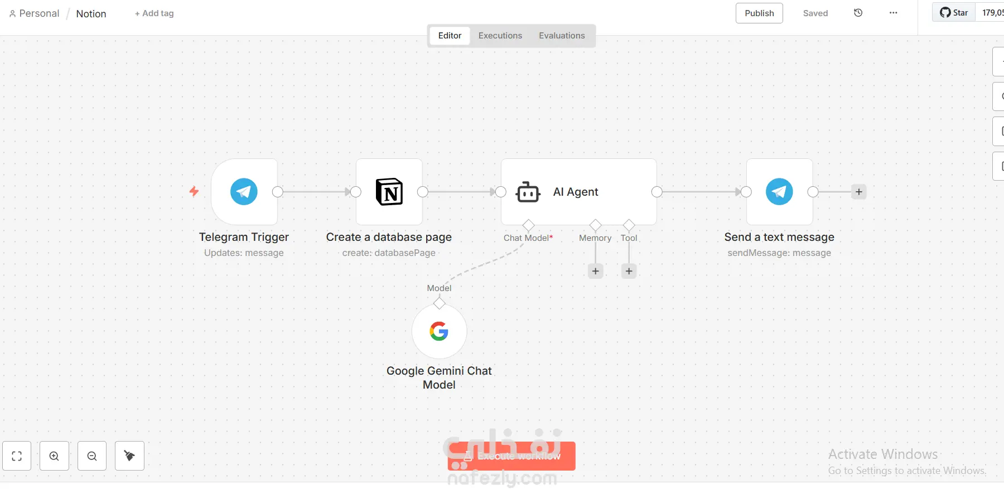Open the Personal project breadcrumb
Viewport: 1004px width, 489px height.
click(x=35, y=13)
